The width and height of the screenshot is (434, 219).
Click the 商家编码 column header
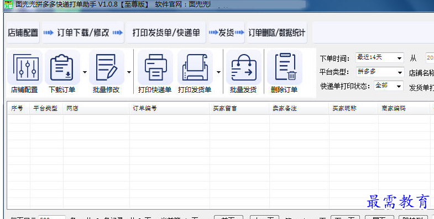coord(404,108)
